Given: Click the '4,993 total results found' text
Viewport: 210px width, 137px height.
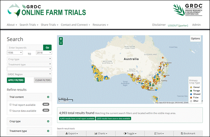Looking at the screenshot, I should pyautogui.click(x=76, y=113).
